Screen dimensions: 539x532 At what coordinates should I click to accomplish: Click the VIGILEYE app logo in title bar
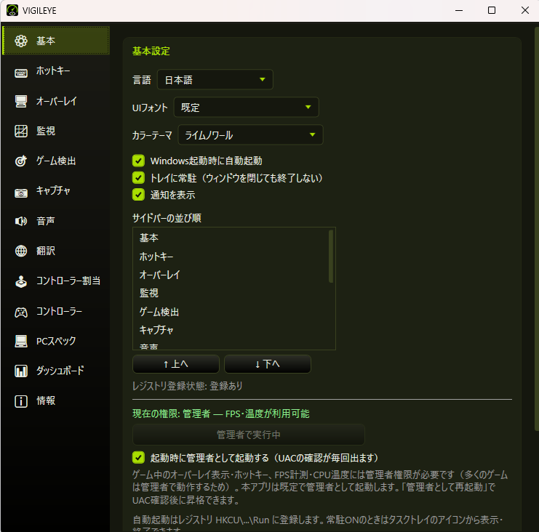tap(12, 10)
